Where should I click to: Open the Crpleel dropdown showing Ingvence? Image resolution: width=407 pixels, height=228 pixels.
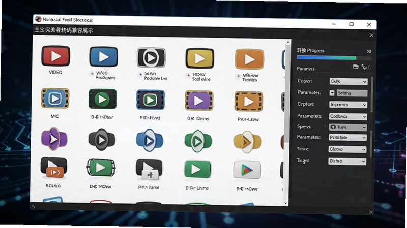click(x=348, y=105)
